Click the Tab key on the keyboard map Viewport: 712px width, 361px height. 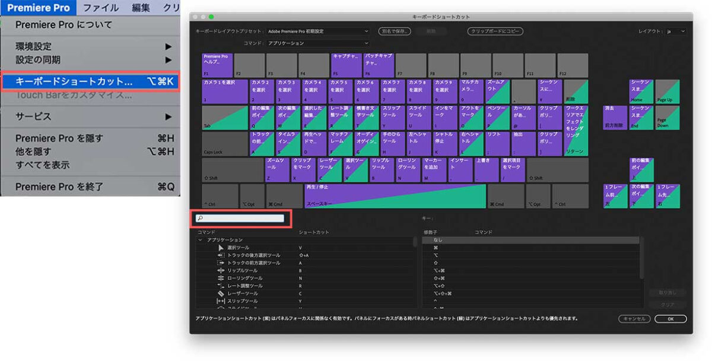coord(225,117)
